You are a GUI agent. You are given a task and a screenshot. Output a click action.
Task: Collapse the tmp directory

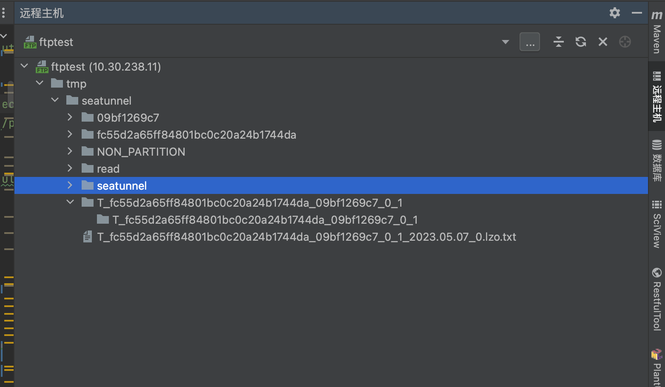pyautogui.click(x=40, y=83)
